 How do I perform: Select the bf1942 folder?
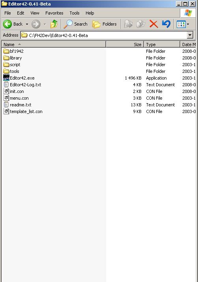pos(17,51)
